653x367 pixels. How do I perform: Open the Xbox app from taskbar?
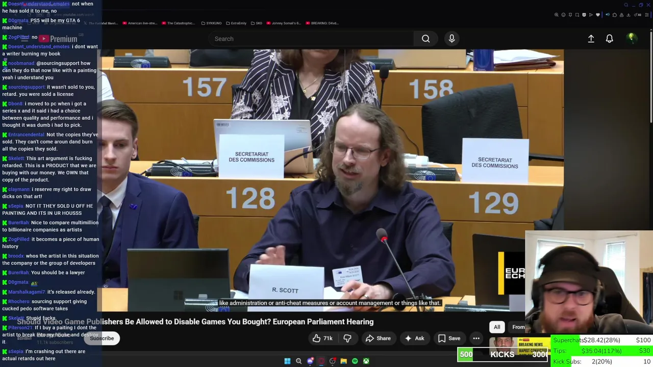[366, 361]
